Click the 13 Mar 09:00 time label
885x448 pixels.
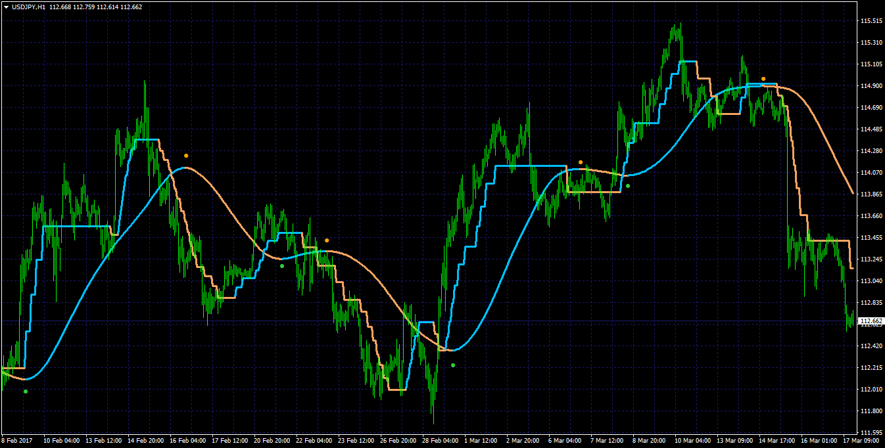735,441
